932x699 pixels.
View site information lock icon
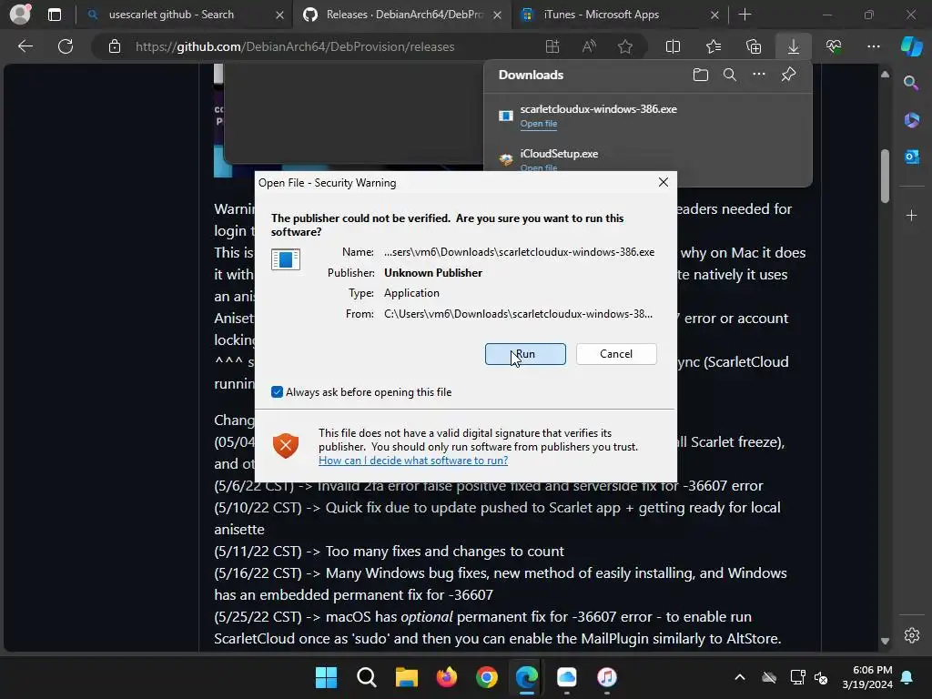[x=115, y=46]
